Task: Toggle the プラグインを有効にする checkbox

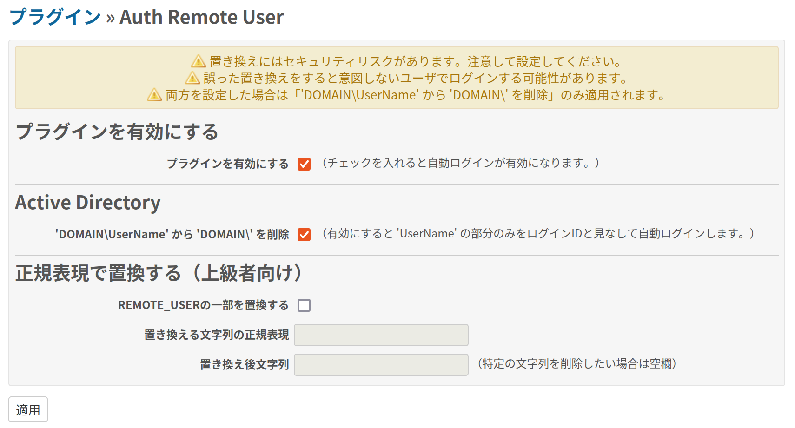Action: pyautogui.click(x=304, y=164)
